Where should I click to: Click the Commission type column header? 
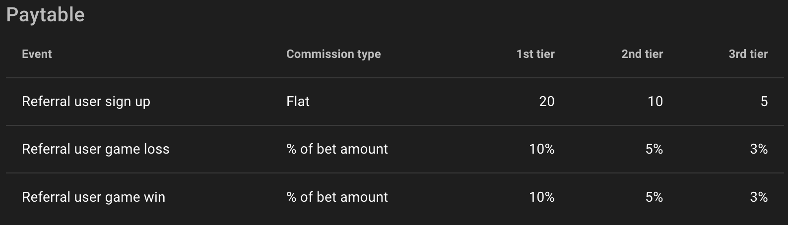[333, 54]
